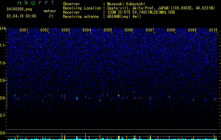Click the 0308 time marker

tap(171, 30)
